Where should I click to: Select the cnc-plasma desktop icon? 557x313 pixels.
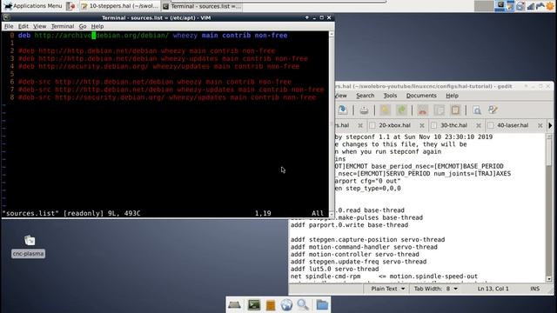point(29,246)
